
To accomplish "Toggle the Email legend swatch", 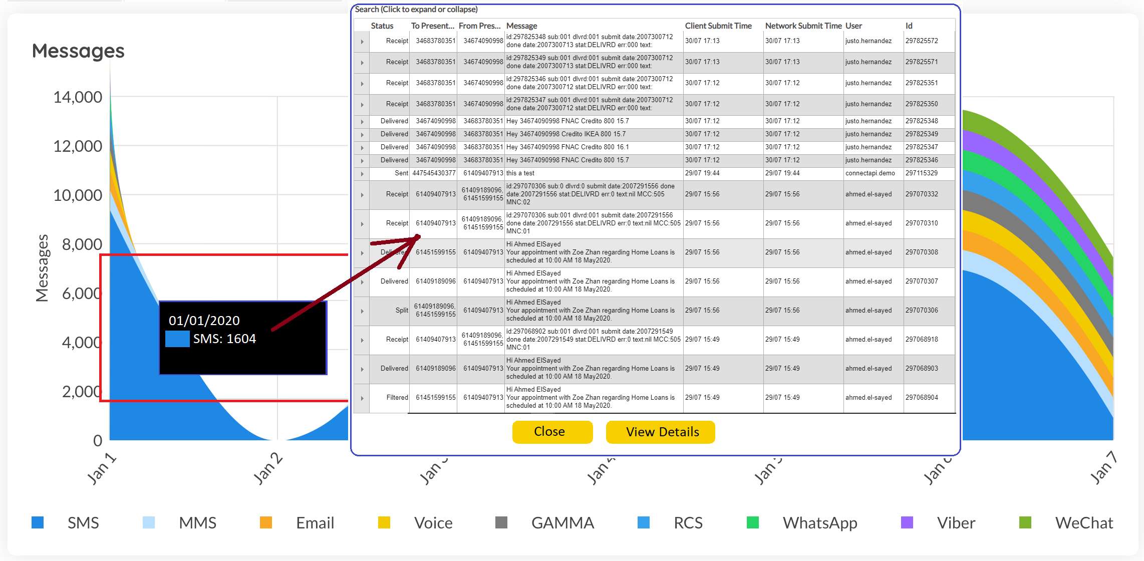I will (x=266, y=522).
